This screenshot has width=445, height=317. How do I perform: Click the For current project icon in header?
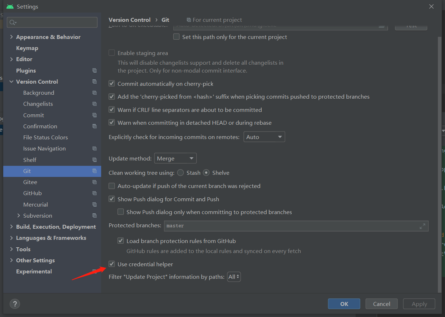tap(189, 20)
